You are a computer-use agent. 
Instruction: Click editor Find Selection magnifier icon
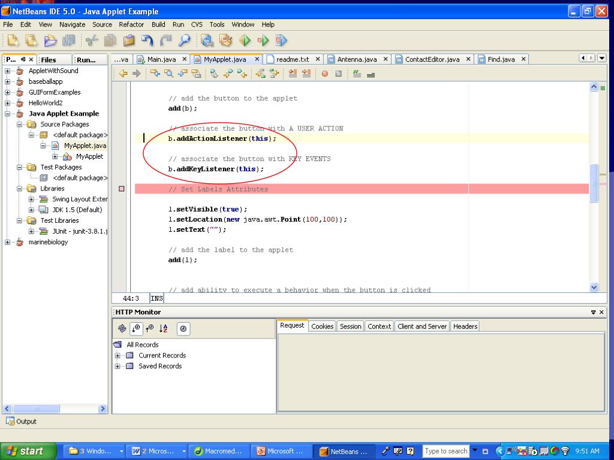coord(168,74)
